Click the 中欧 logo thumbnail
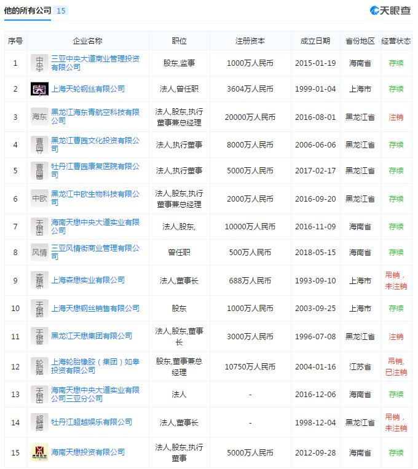 [x=39, y=199]
